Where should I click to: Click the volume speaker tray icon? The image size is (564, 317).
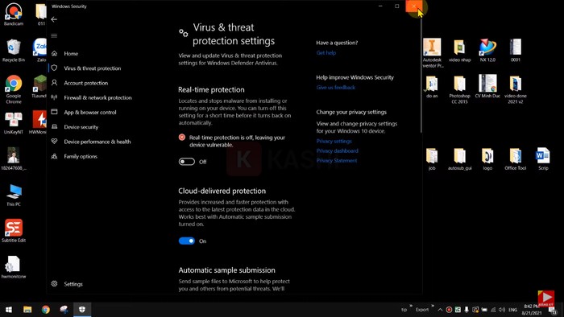pos(502,310)
